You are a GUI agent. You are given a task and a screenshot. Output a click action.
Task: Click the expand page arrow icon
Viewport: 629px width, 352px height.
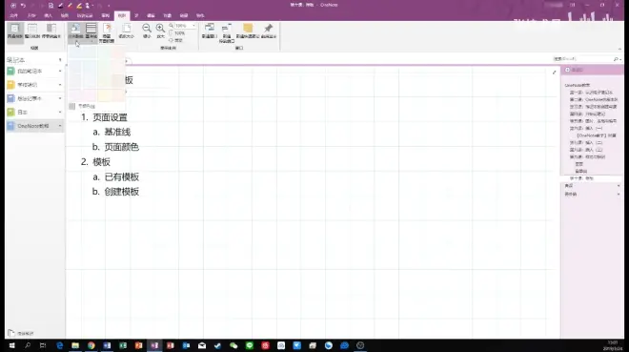point(555,72)
